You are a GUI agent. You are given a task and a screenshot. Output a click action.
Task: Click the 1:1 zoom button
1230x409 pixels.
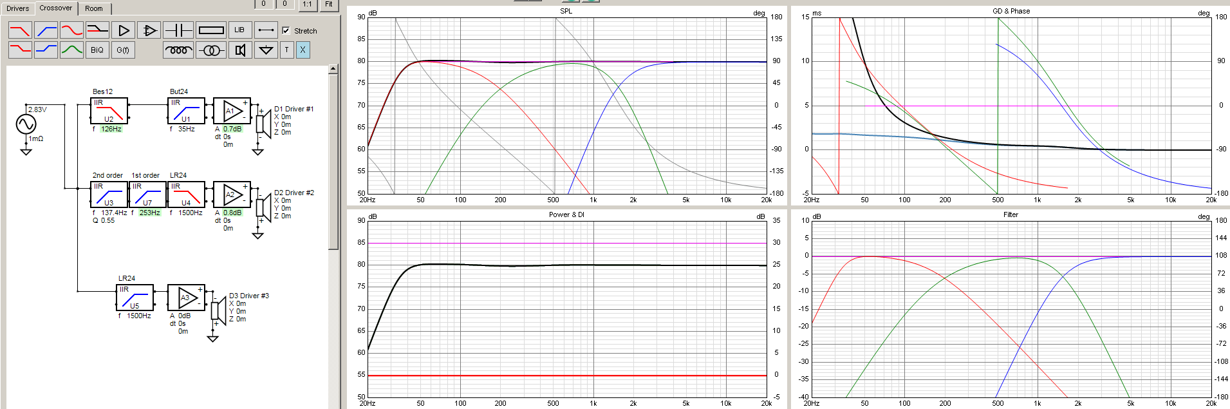(x=308, y=5)
